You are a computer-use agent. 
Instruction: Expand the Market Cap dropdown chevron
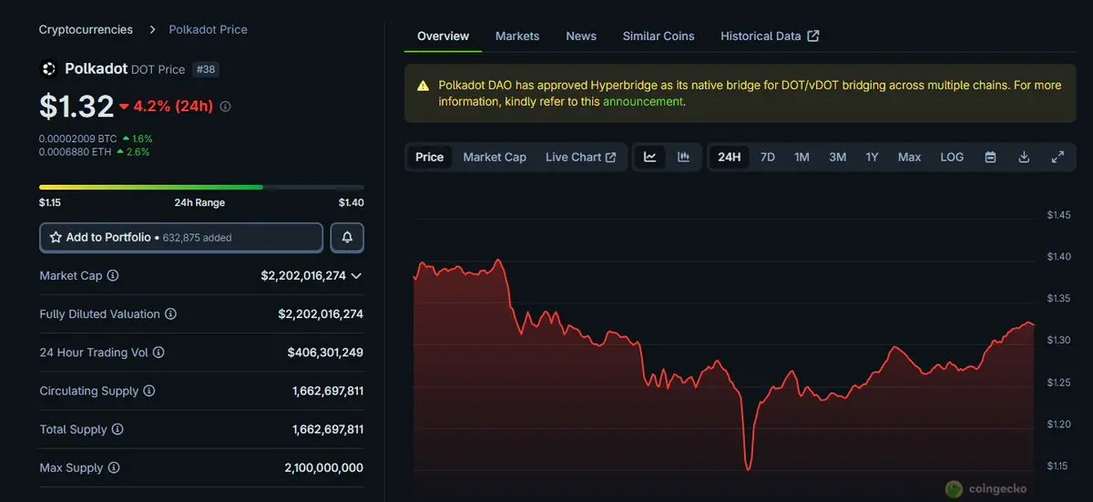pyautogui.click(x=356, y=275)
